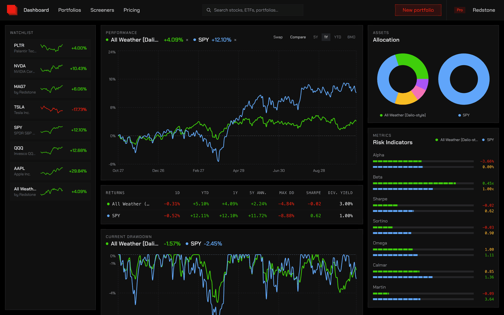Click the New portfolio button
Screen dimensions: 504x315
[418, 10]
